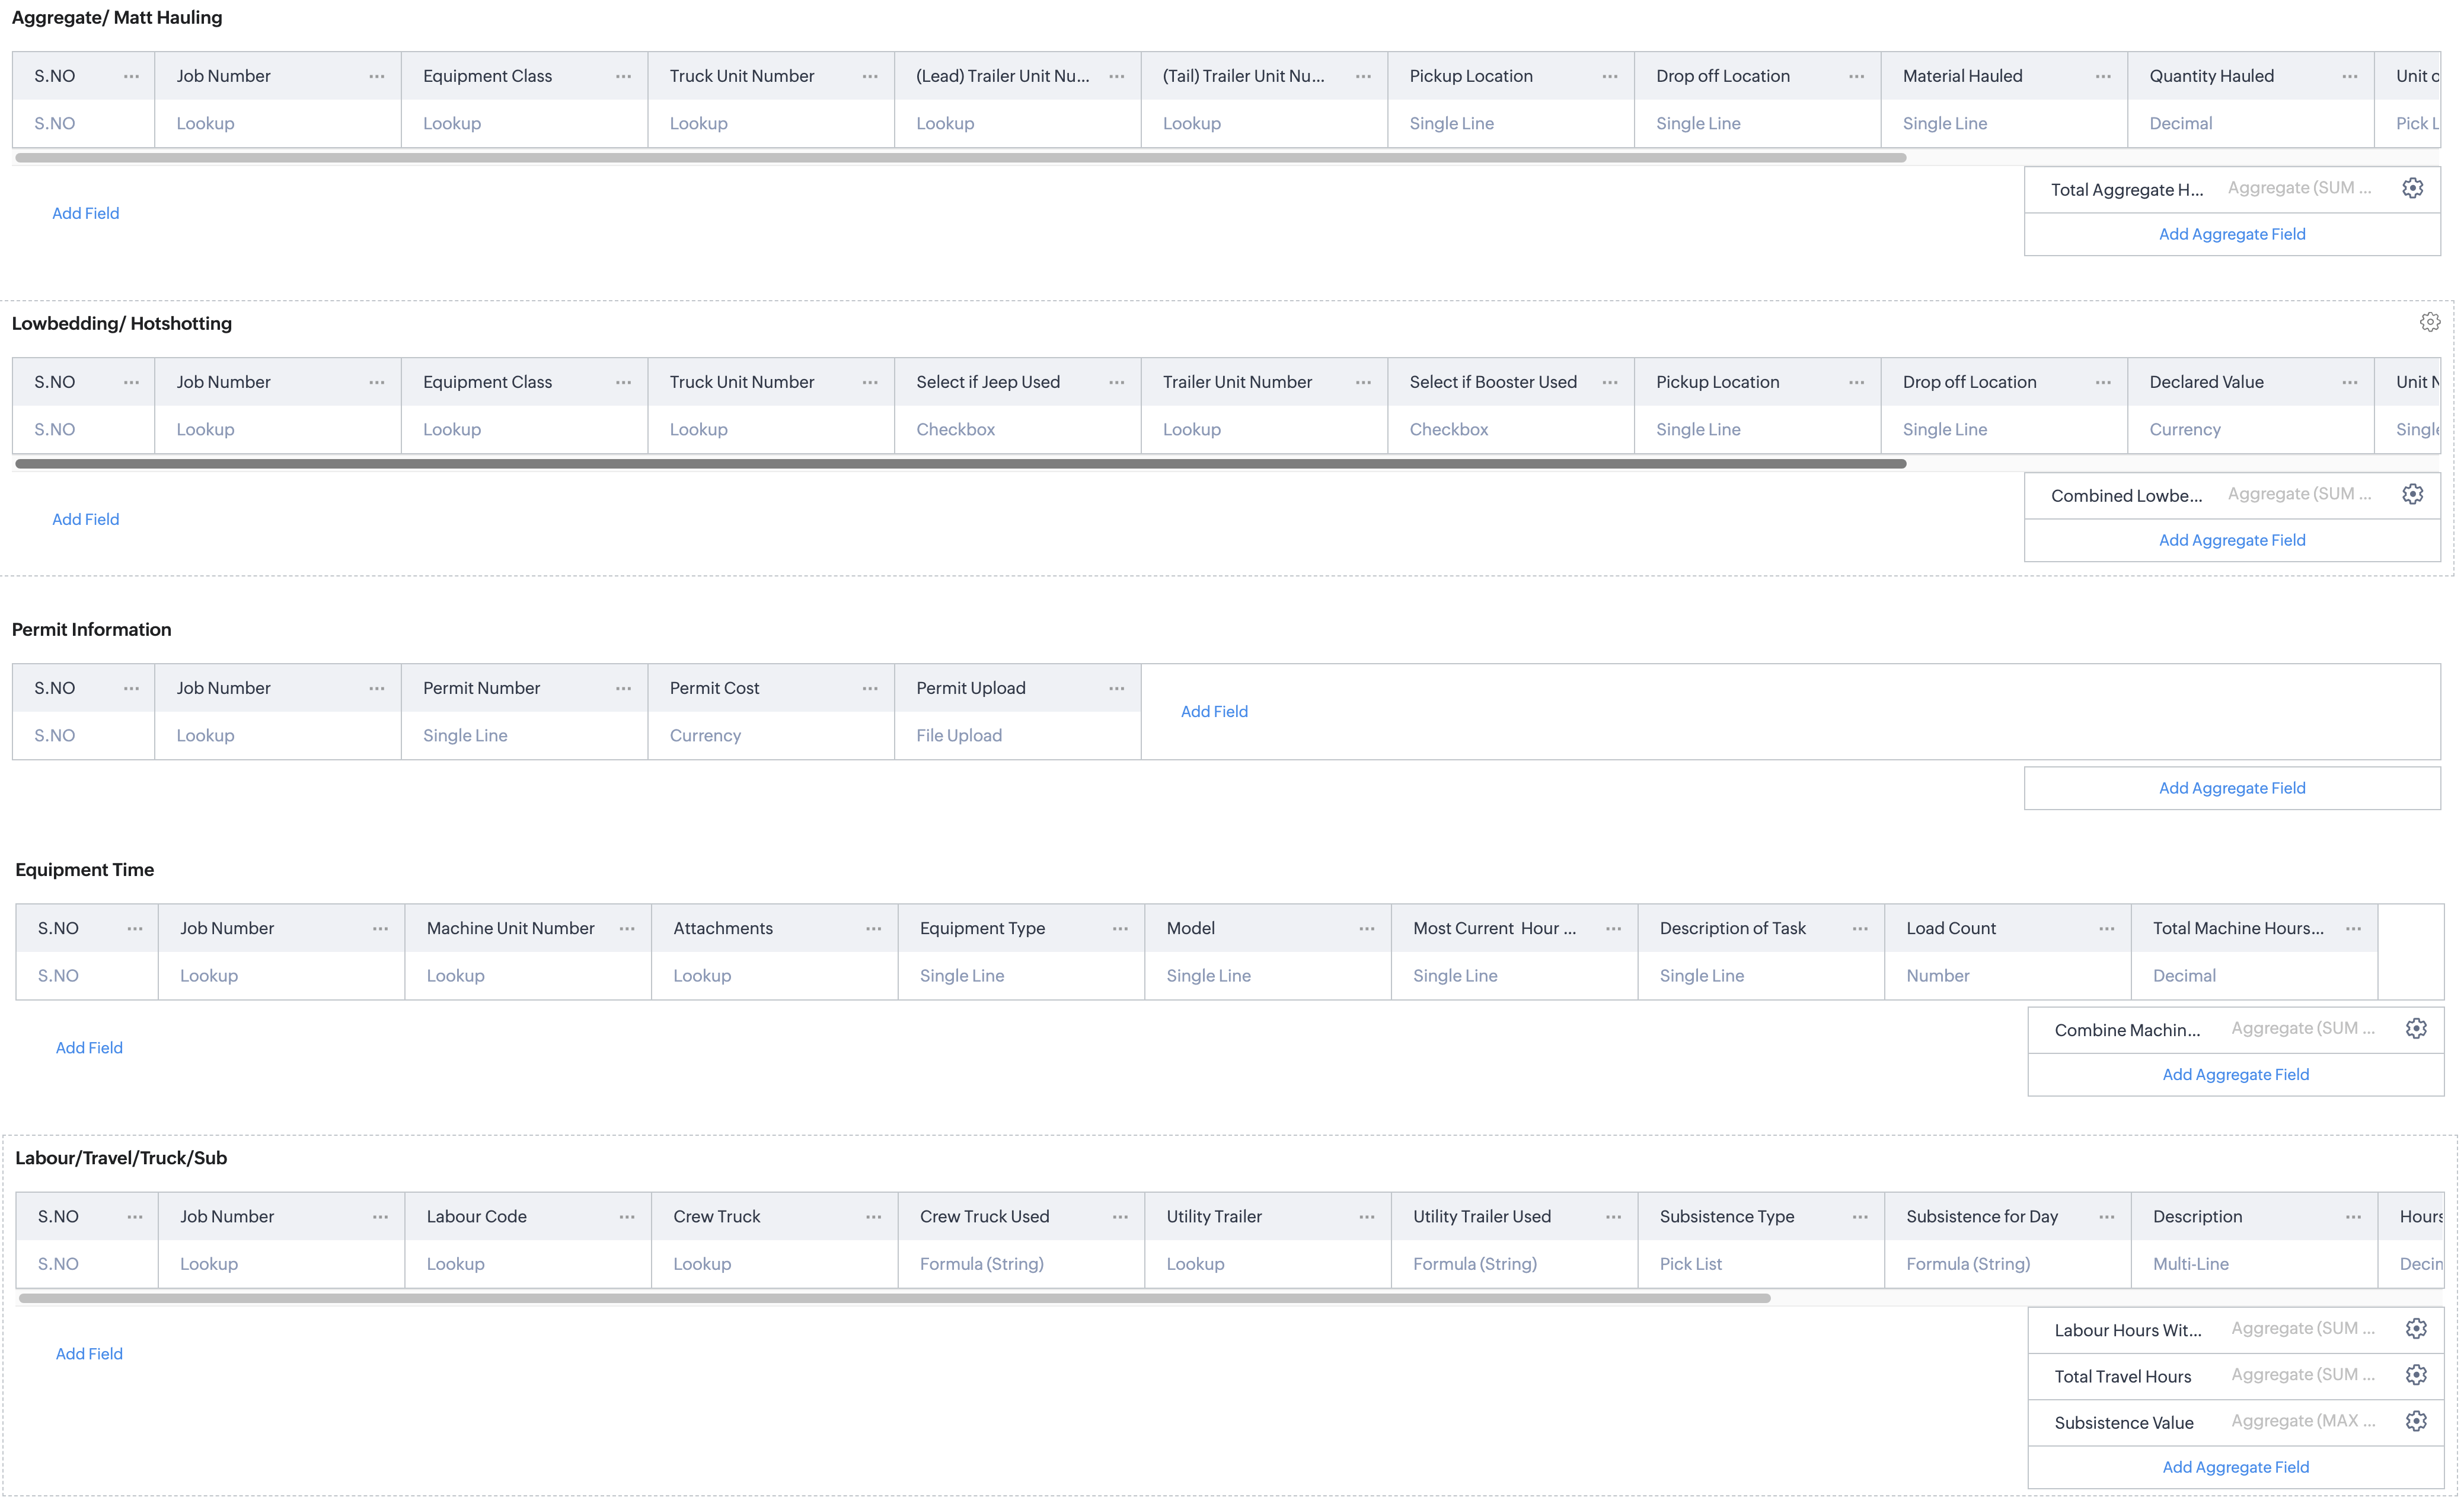Image resolution: width=2464 pixels, height=1497 pixels.
Task: Click the Number cell under Load Count
Action: point(2008,976)
